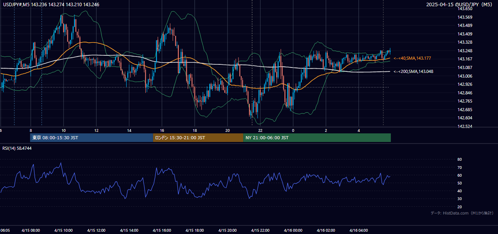Click price axis value 142.765
498x234 pixels.
(x=464, y=101)
